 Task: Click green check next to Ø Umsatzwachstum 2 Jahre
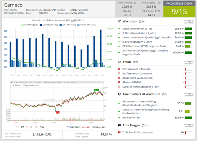tap(119, 33)
